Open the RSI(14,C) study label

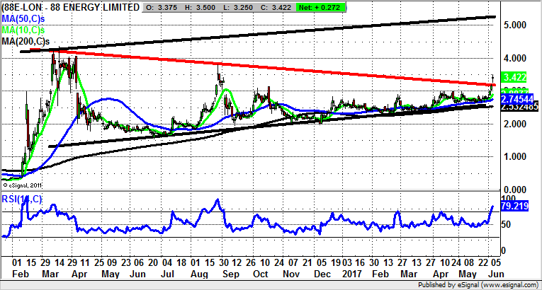point(23,199)
